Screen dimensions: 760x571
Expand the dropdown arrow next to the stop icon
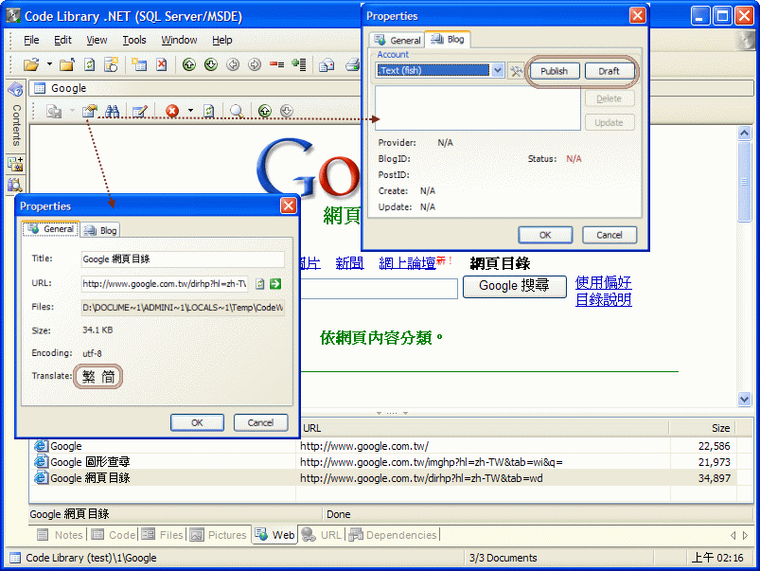pos(190,111)
